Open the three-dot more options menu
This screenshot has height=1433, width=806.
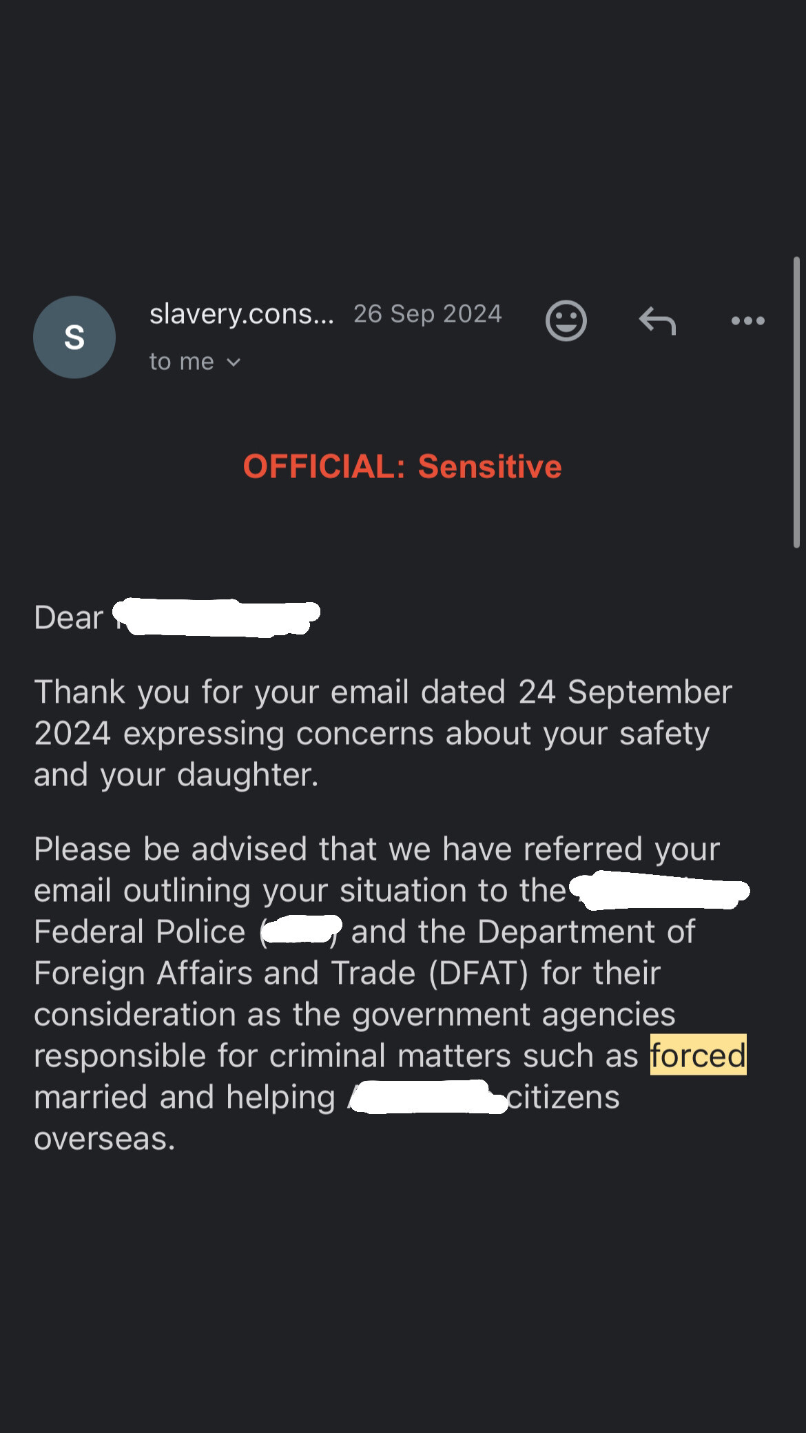[748, 320]
